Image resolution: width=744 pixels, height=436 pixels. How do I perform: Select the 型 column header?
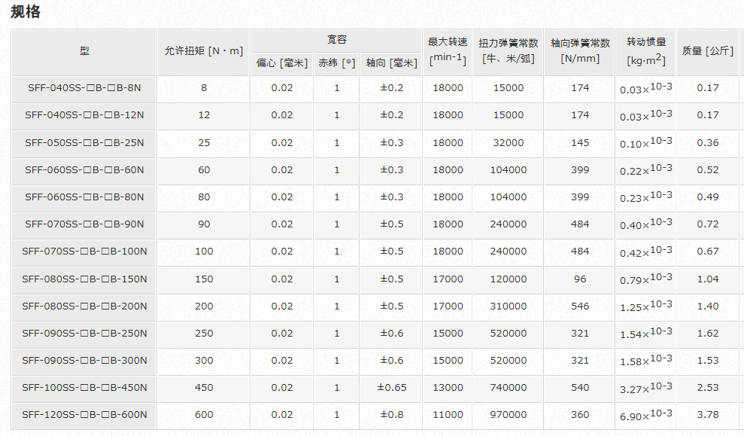pos(84,51)
